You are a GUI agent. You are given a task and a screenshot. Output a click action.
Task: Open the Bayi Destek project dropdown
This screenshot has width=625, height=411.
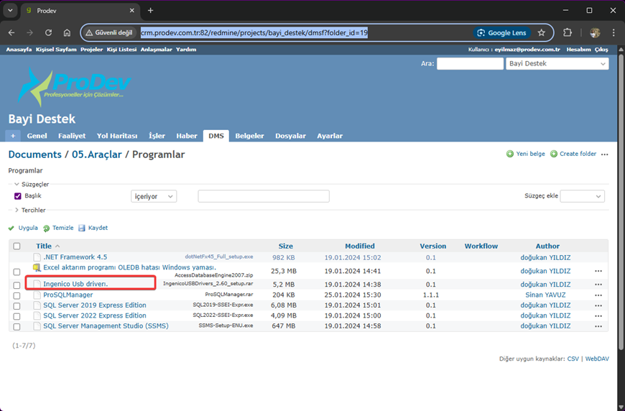coord(557,64)
